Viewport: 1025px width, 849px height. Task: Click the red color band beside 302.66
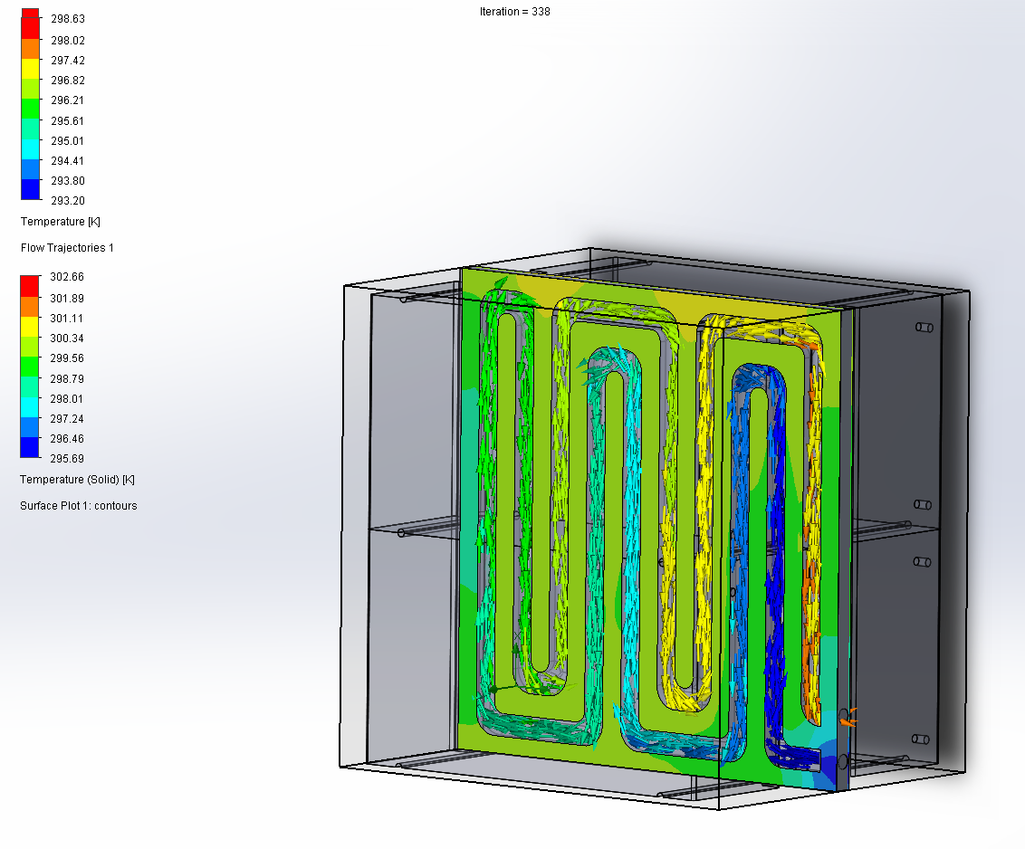30,285
